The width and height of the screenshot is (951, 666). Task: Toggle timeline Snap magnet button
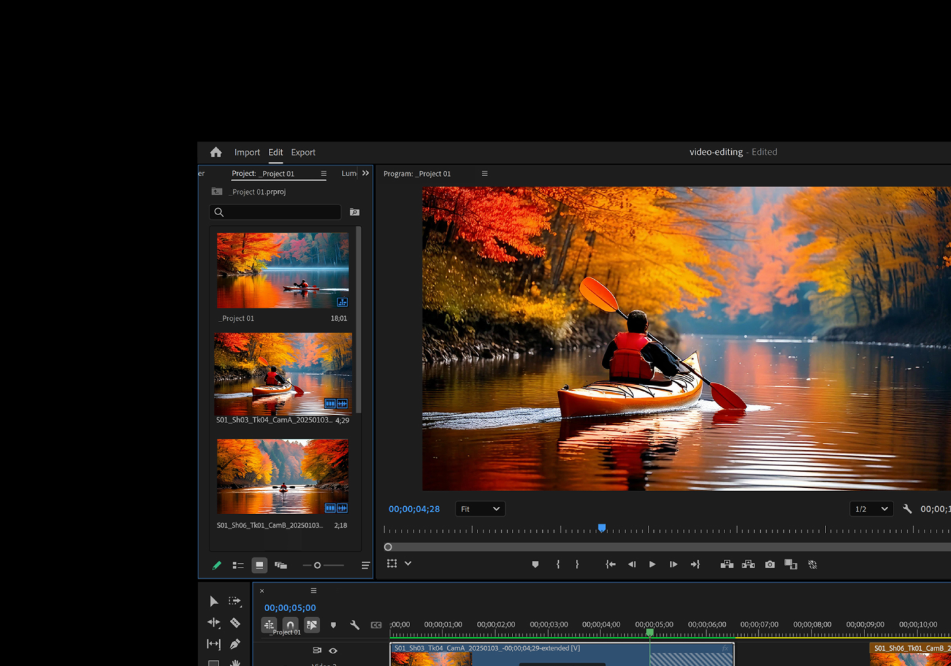[291, 625]
